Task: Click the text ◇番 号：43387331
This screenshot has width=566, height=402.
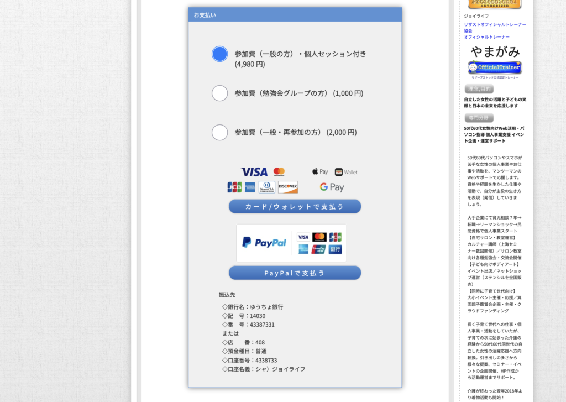Action: (x=248, y=325)
